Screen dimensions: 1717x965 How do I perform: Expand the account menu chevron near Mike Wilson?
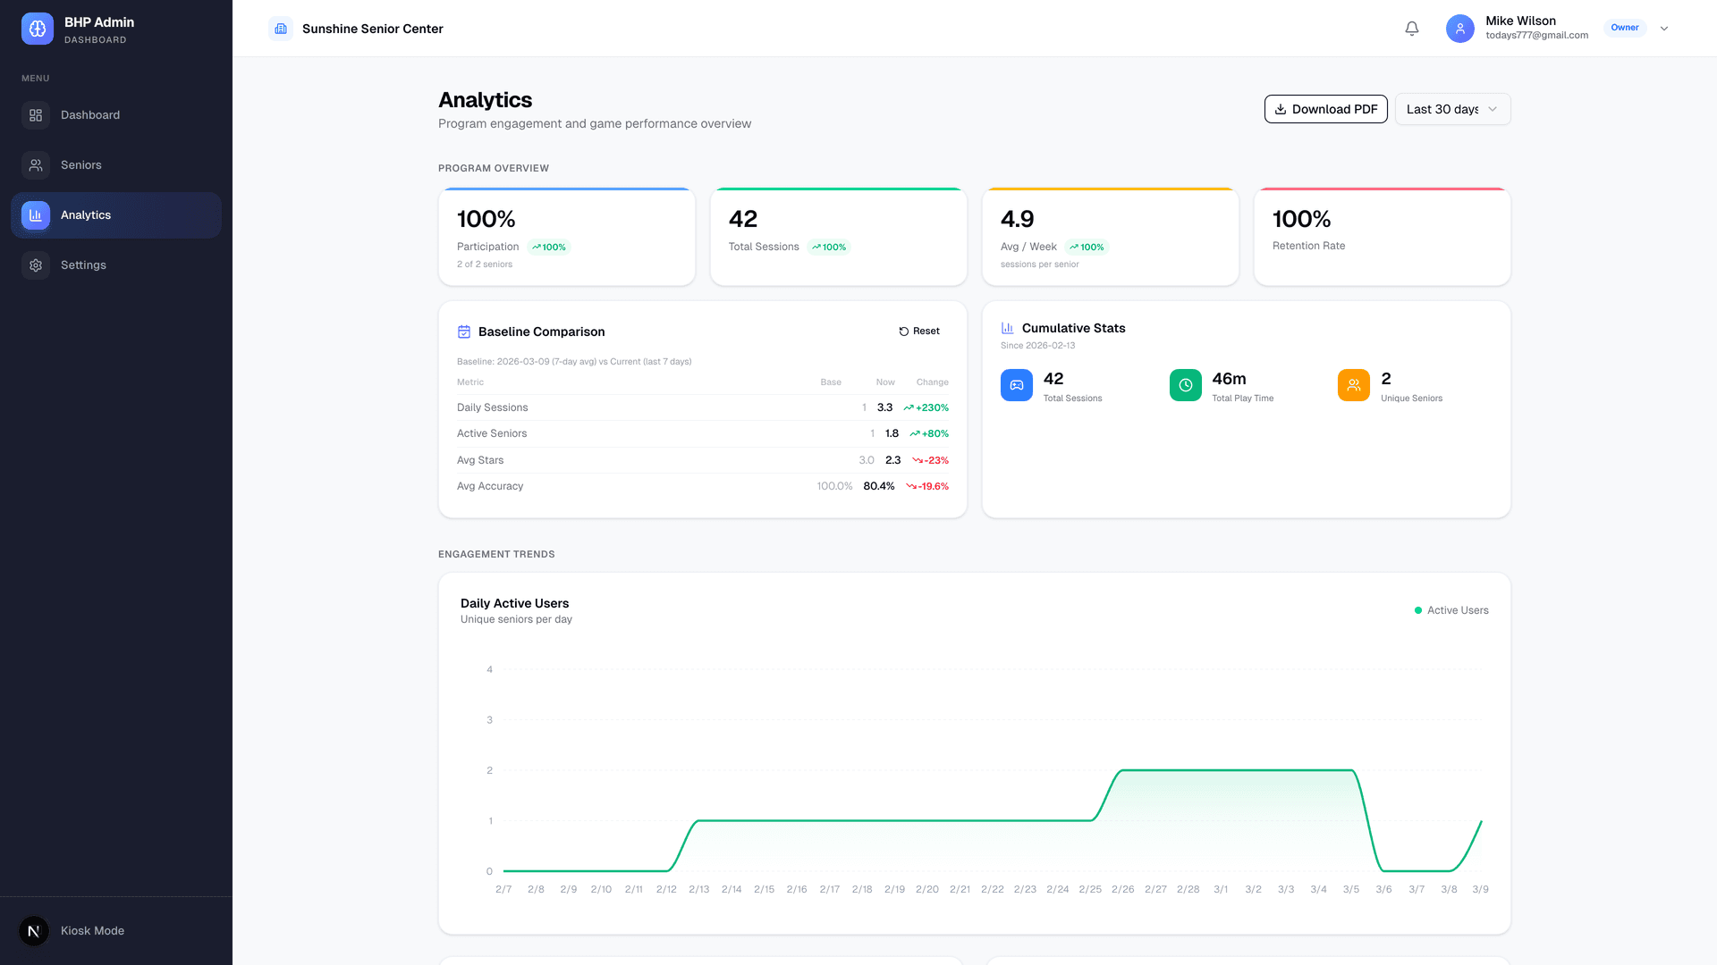click(1664, 28)
